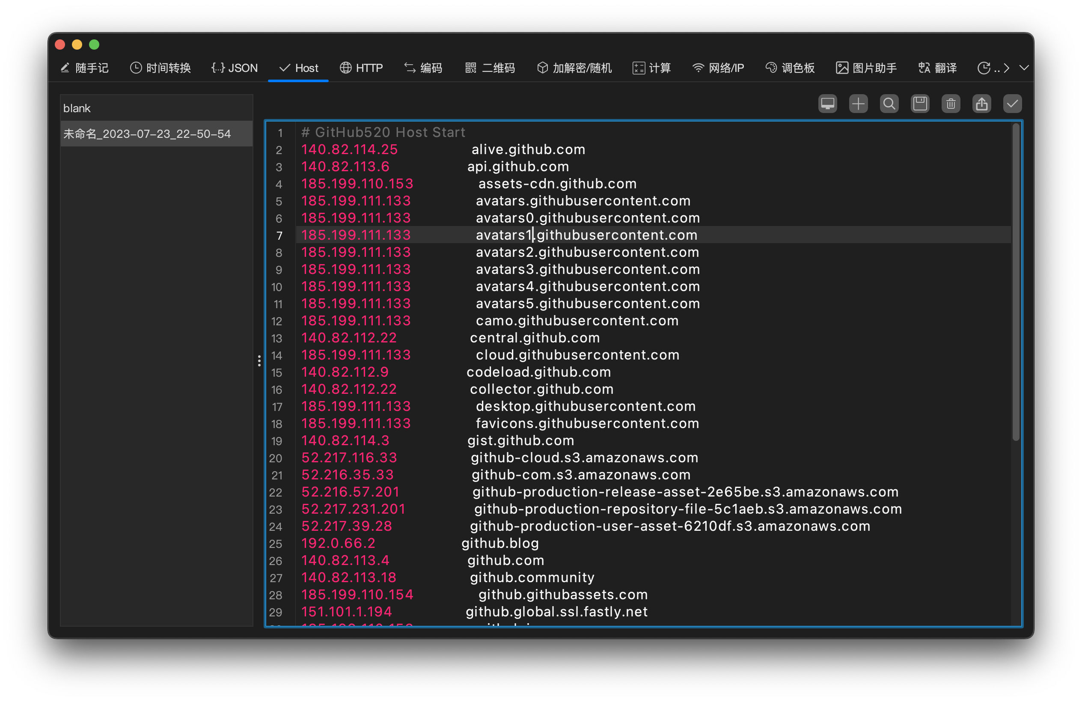Open the JSON tool tab
Screen dimensions: 1082x702
pyautogui.click(x=234, y=67)
